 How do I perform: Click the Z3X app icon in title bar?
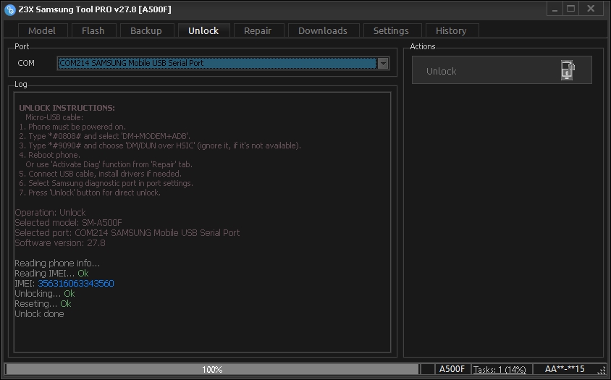(x=10, y=9)
